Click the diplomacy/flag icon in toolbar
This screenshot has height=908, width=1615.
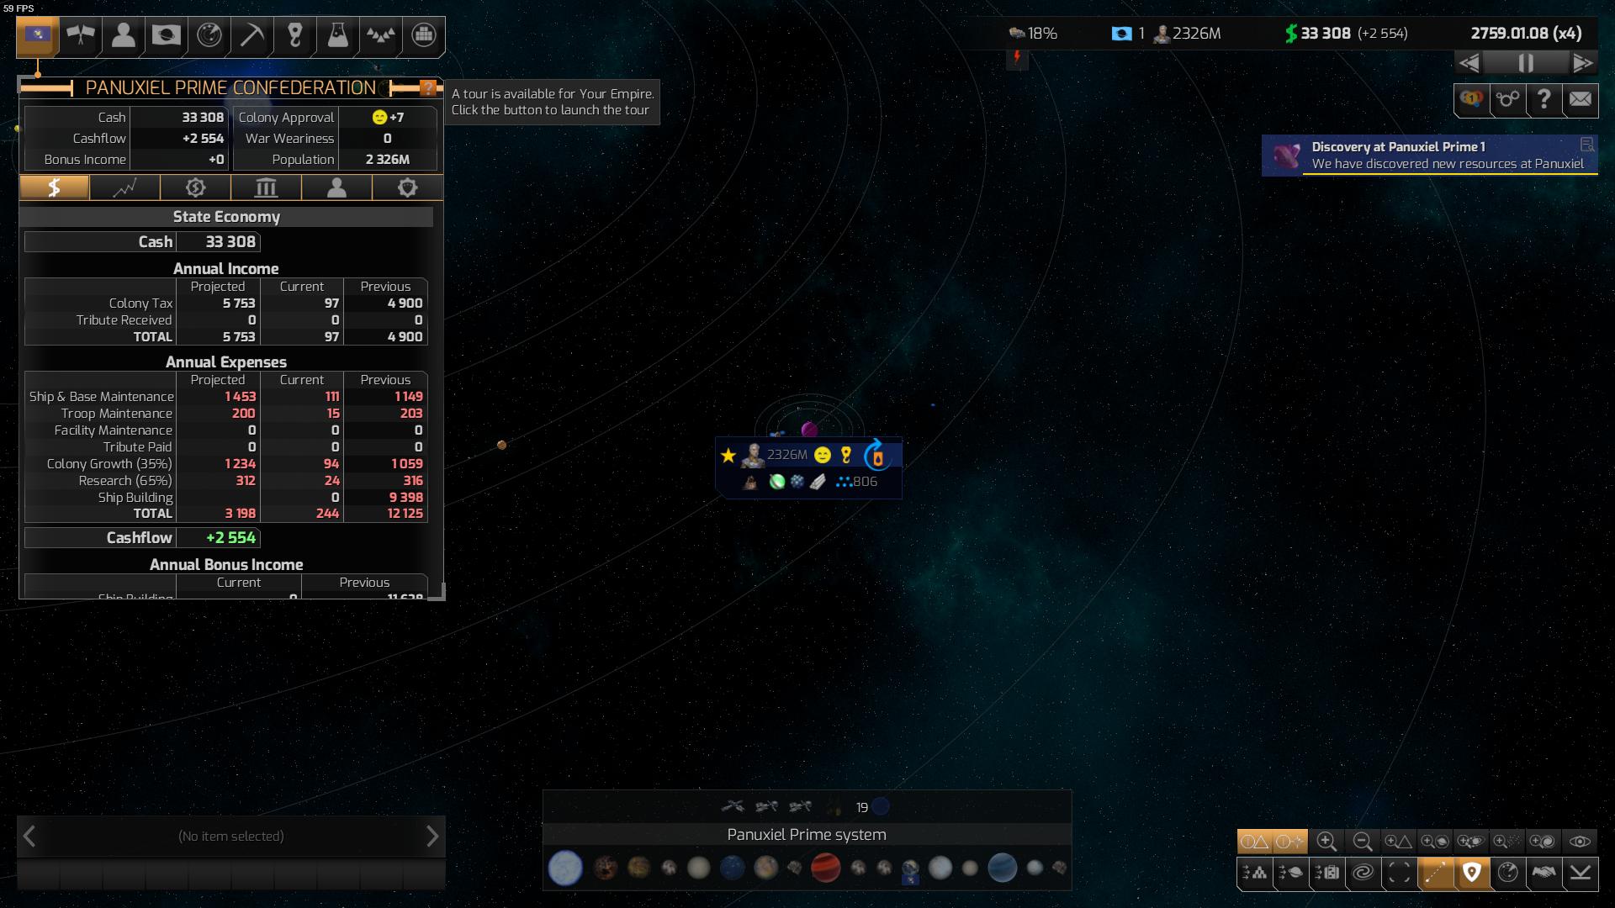coord(81,34)
